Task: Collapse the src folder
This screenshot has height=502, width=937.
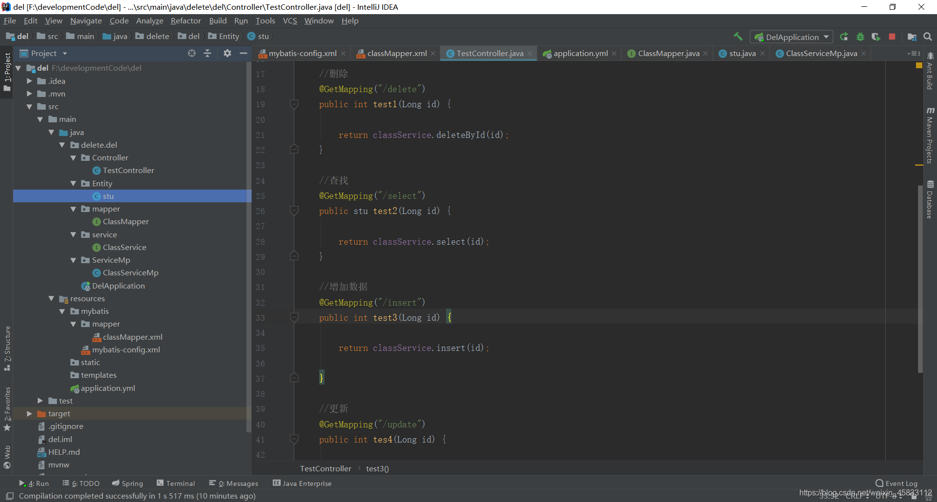Action: tap(29, 106)
